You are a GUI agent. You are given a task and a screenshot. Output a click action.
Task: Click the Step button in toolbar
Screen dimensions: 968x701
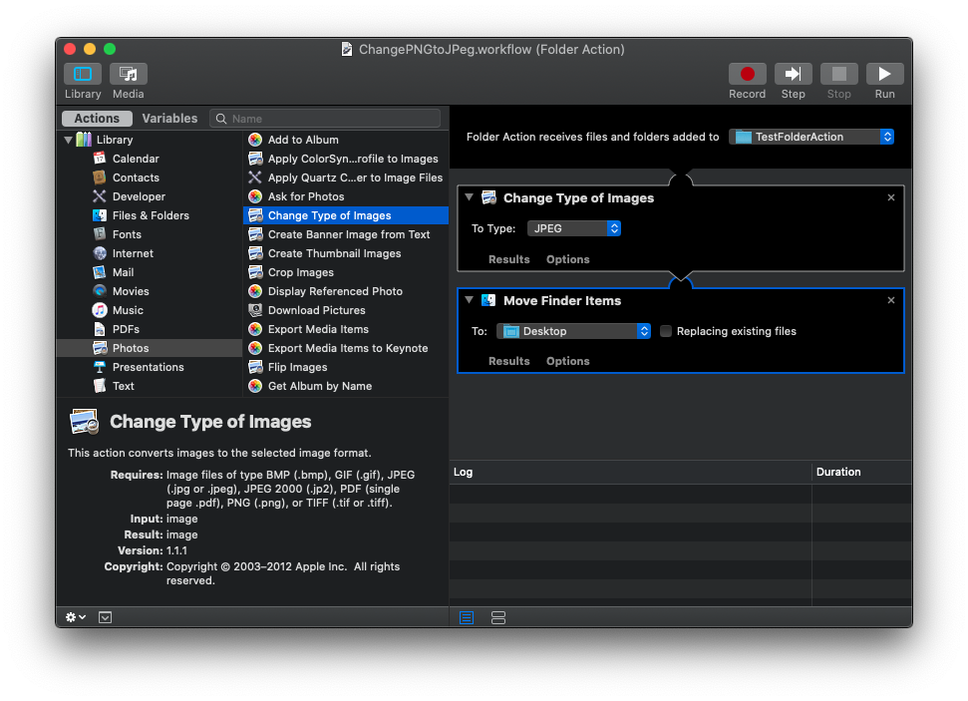[x=793, y=75]
